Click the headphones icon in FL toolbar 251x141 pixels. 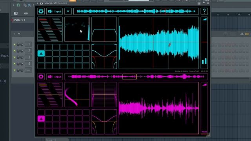pos(18,5)
